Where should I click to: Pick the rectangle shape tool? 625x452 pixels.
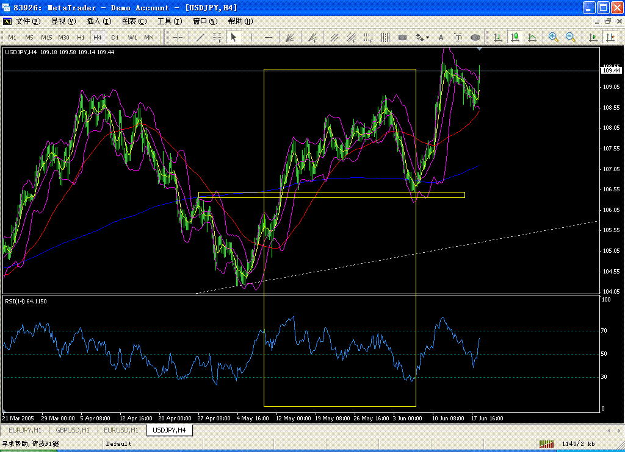(403, 37)
